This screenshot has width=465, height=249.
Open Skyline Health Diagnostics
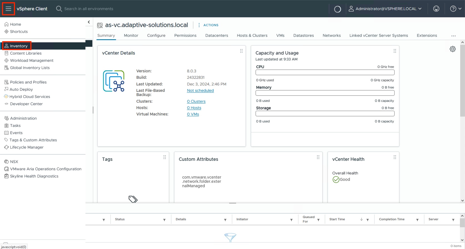(31, 176)
